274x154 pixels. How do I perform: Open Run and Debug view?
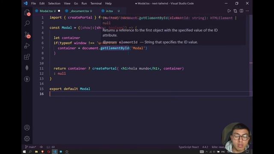[27, 46]
